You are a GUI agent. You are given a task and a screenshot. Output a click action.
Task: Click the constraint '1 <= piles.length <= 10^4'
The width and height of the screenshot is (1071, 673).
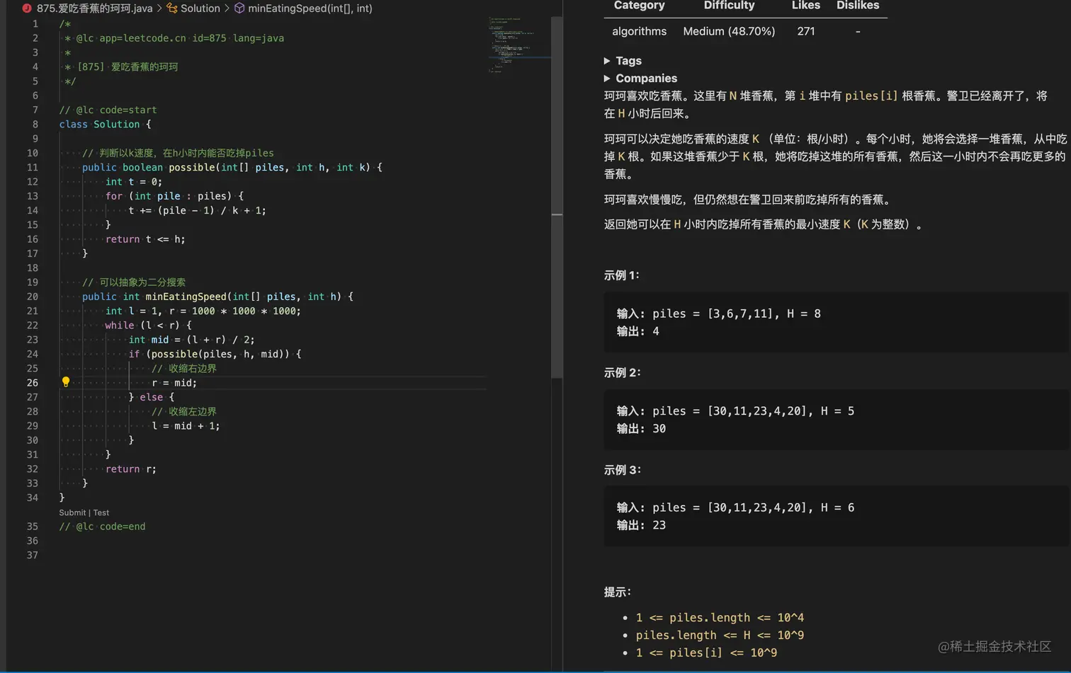click(x=720, y=618)
